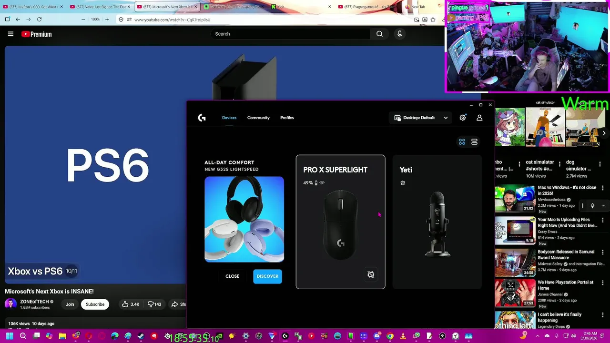The width and height of the screenshot is (610, 343).
Task: Click the youtube.com address bar URL
Action: 172,20
